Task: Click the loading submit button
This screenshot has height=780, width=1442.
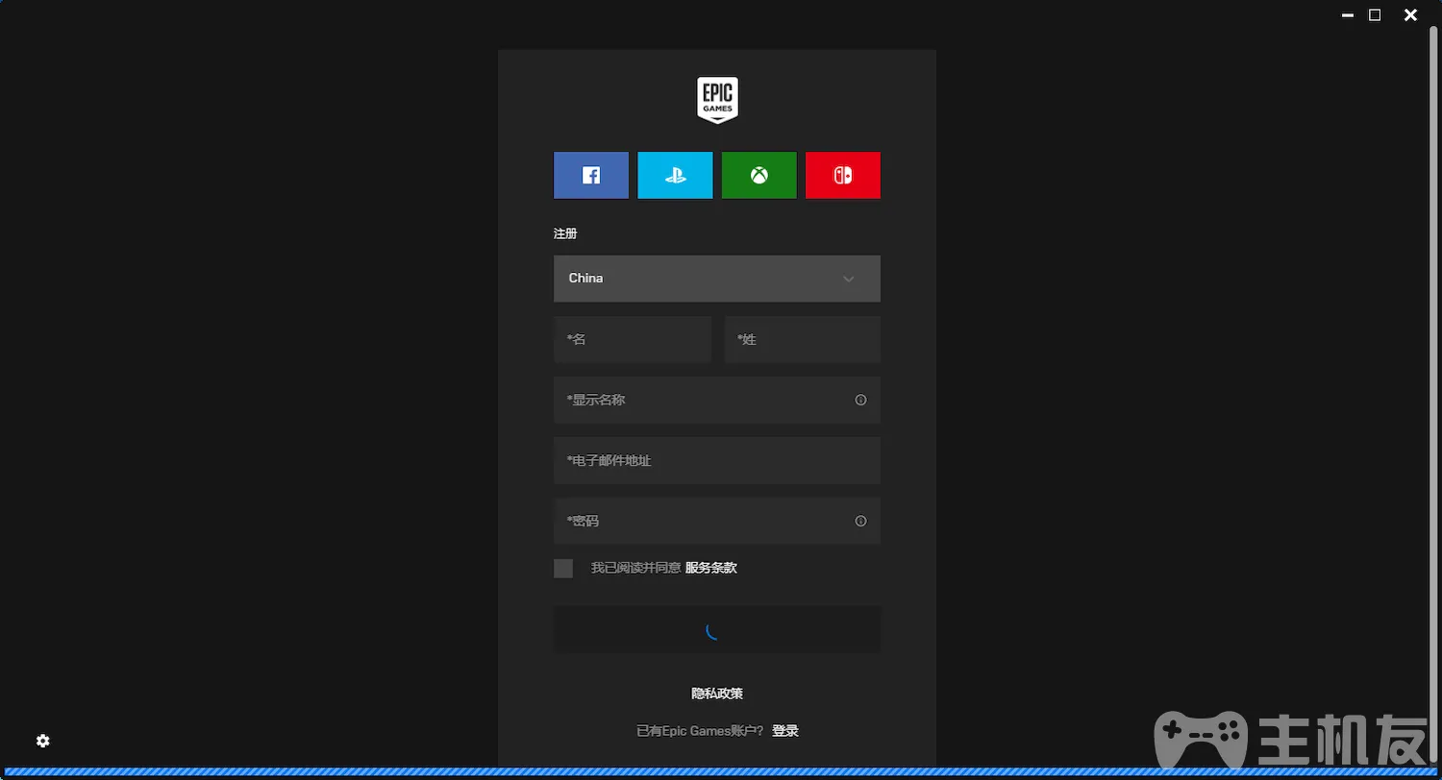Action: point(717,629)
